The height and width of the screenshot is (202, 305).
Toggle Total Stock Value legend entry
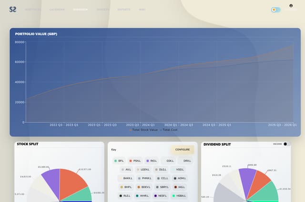pyautogui.click(x=143, y=130)
